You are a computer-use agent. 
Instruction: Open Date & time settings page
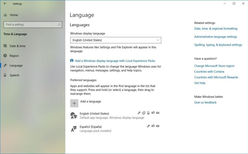click(17, 46)
